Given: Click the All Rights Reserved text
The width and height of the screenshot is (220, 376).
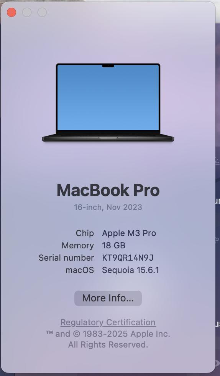Looking at the screenshot, I should (108, 344).
